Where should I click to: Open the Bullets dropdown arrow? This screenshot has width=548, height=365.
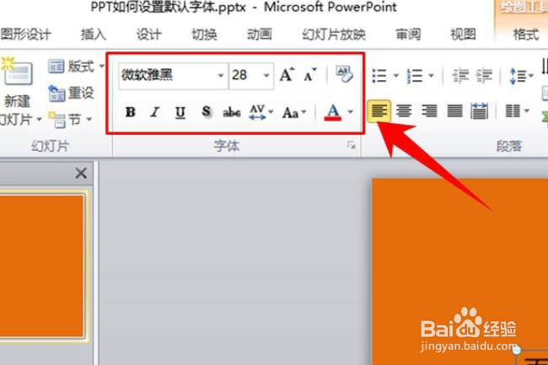point(396,76)
